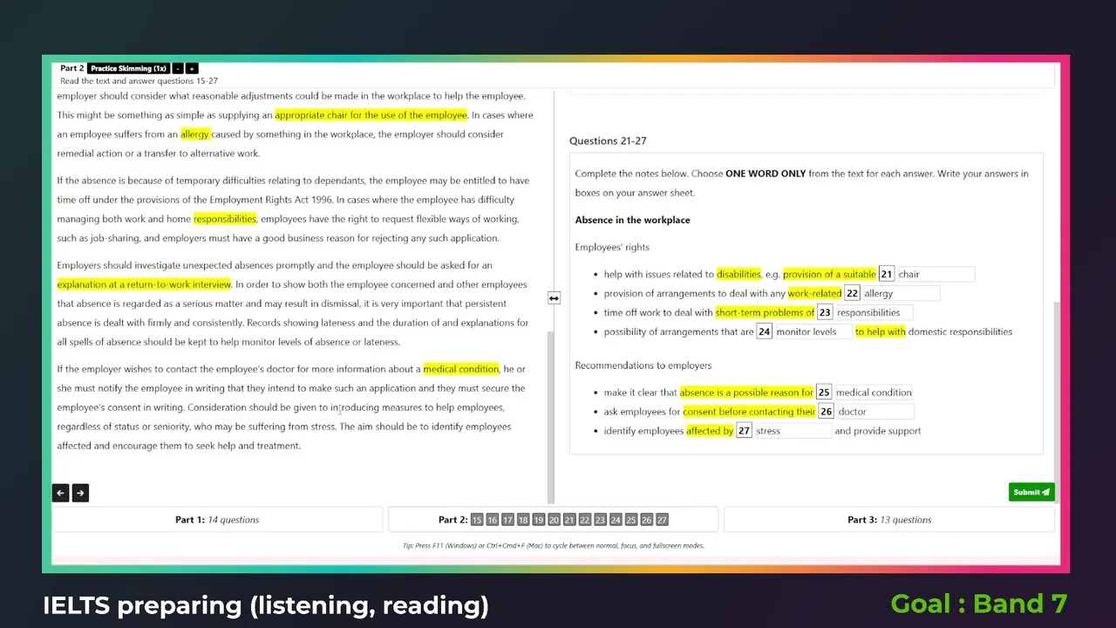Image resolution: width=1116 pixels, height=628 pixels.
Task: Jump to question 16
Action: pos(493,520)
